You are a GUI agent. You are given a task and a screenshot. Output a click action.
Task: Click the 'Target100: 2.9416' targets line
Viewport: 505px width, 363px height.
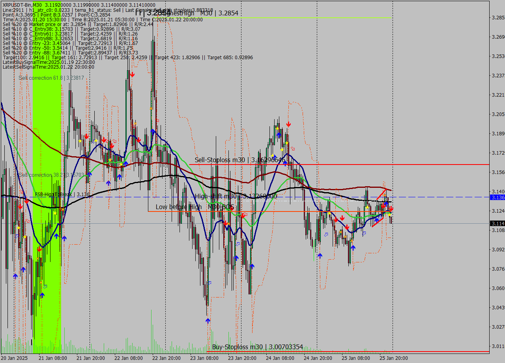click(128, 57)
